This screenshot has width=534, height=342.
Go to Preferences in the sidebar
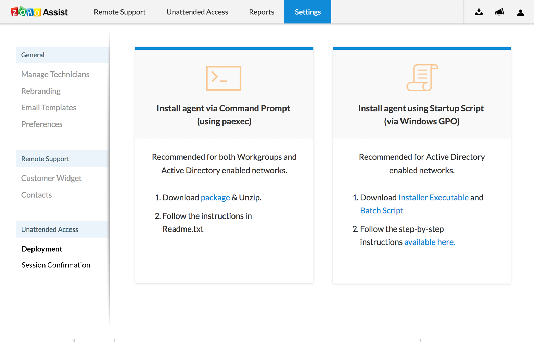point(42,124)
